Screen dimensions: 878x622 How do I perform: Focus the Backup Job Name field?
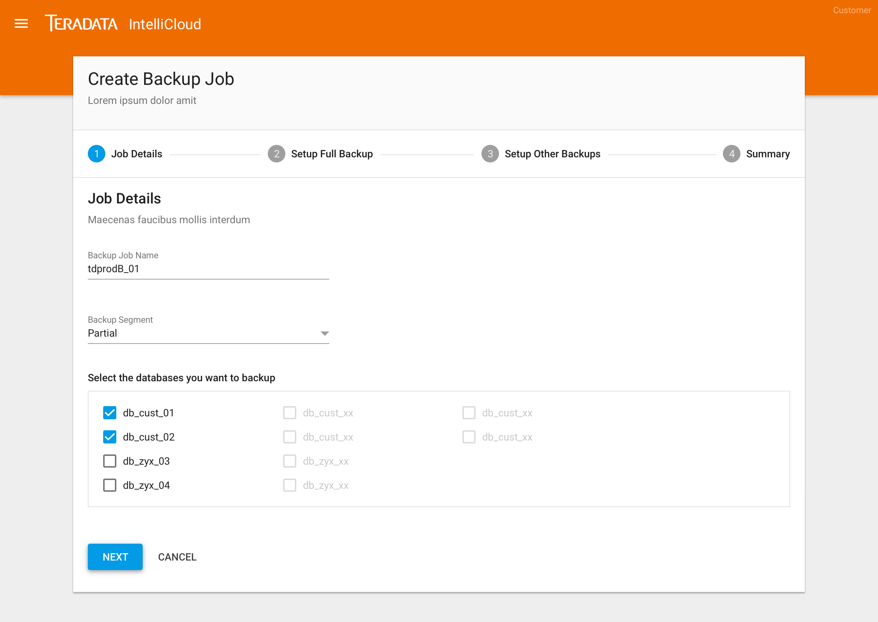[208, 269]
